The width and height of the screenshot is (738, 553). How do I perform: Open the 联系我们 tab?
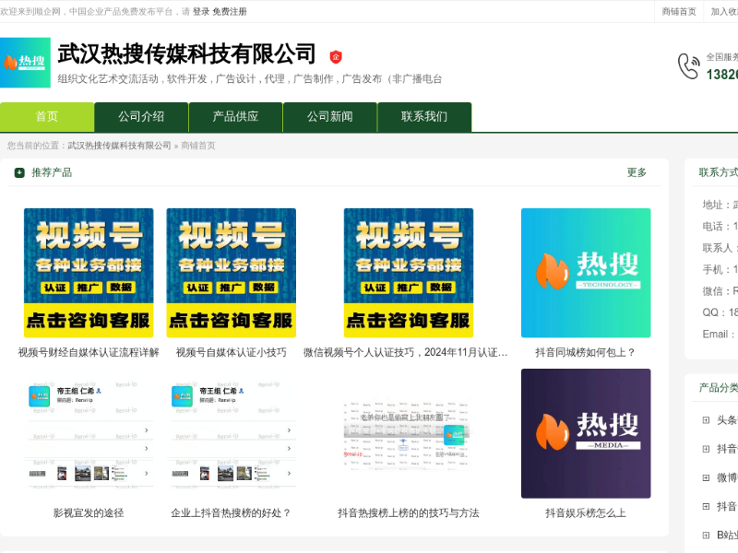[x=424, y=117]
